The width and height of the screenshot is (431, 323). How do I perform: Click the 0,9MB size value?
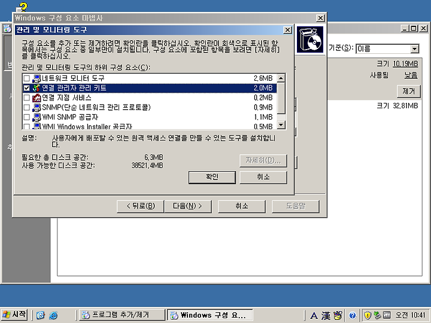point(263,108)
